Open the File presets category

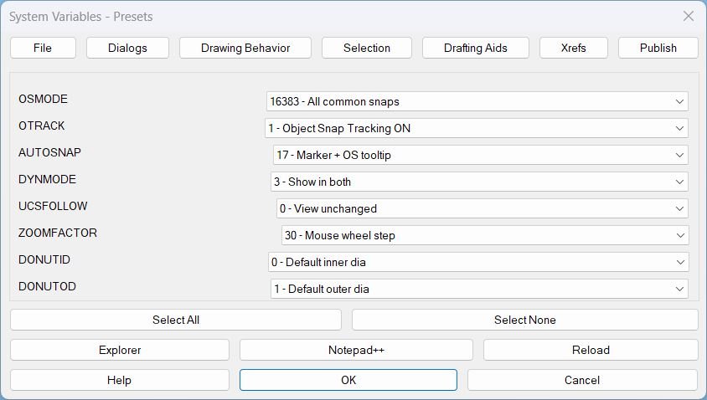pyautogui.click(x=43, y=48)
